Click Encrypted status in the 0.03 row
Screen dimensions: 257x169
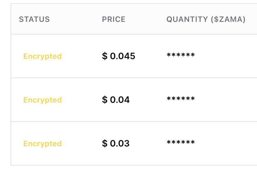point(43,144)
